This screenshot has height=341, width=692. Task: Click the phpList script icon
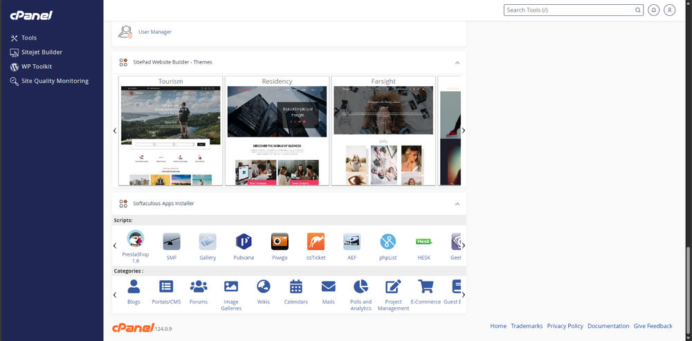pos(388,242)
